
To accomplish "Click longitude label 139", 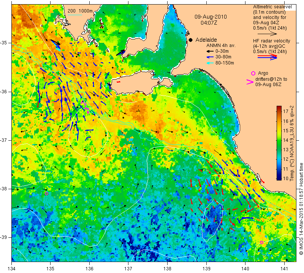I will (206, 269).
